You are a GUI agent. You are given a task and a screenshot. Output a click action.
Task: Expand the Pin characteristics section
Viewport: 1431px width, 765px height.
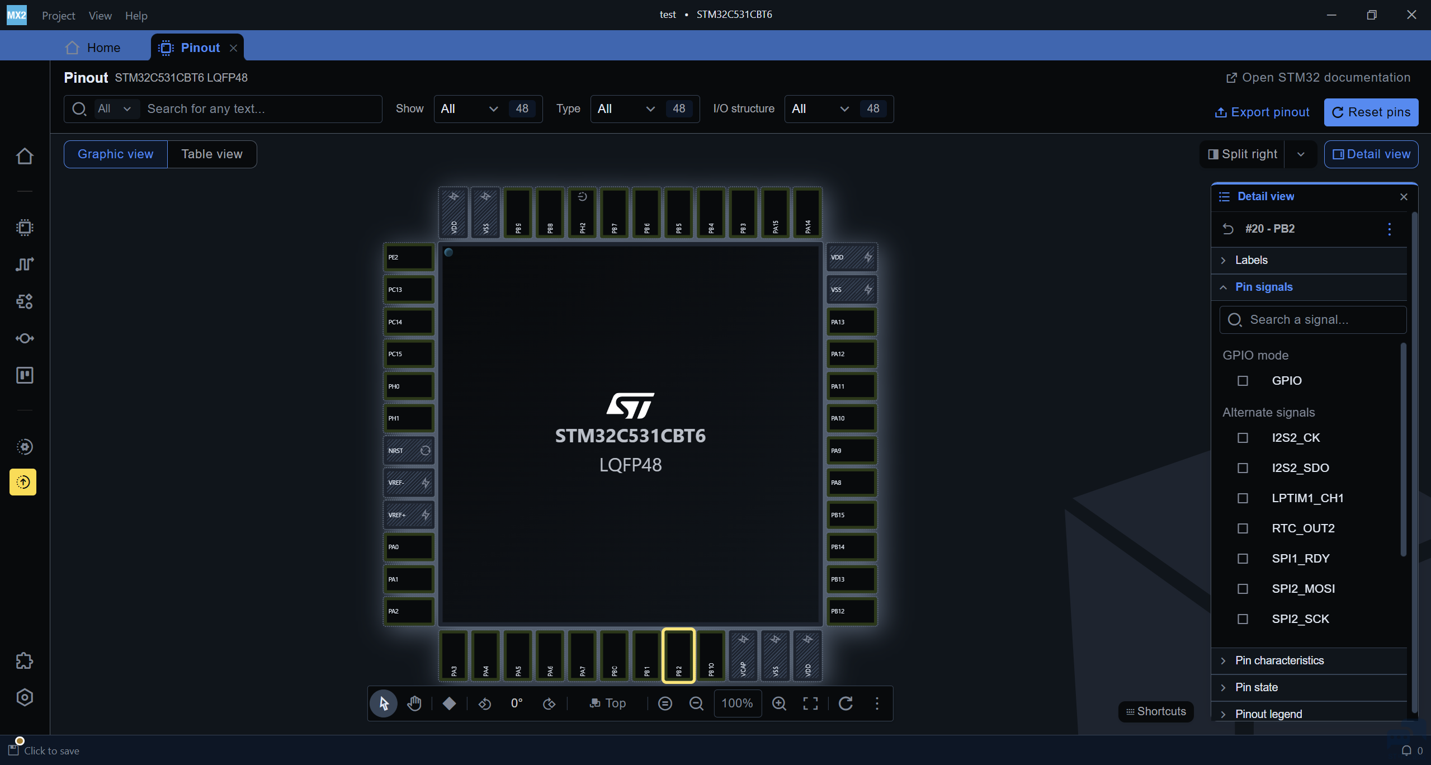click(1279, 660)
